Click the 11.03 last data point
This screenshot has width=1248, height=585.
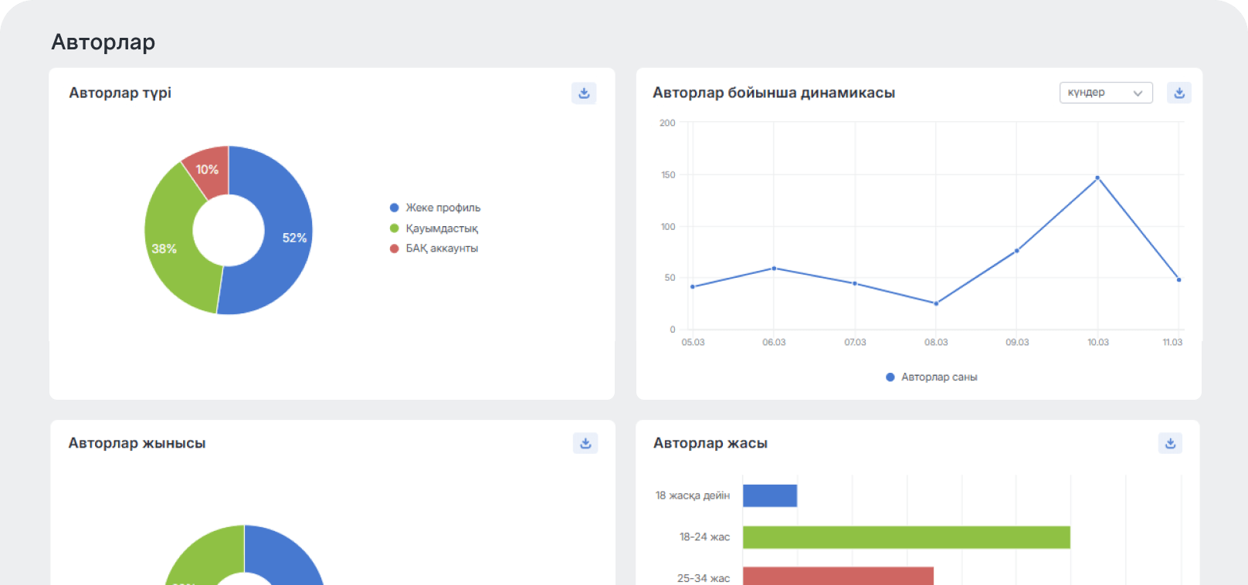click(x=1178, y=279)
